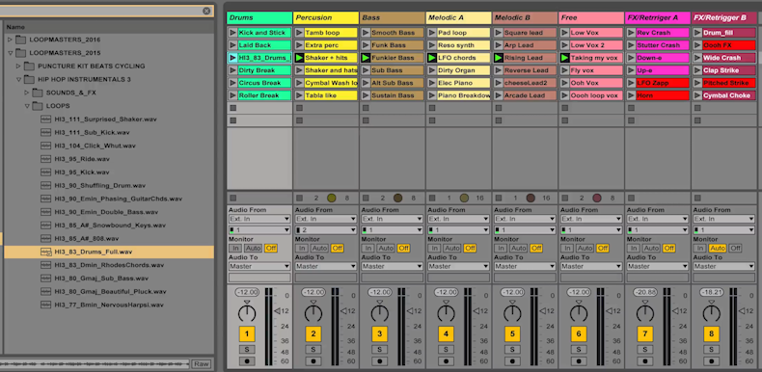The height and width of the screenshot is (372, 762).
Task: Open Audio From dropdown on Drums track
Action: coord(259,219)
